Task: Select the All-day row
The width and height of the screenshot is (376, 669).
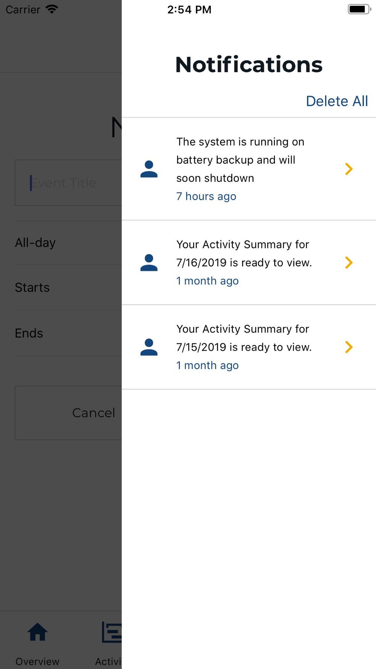Action: click(68, 243)
